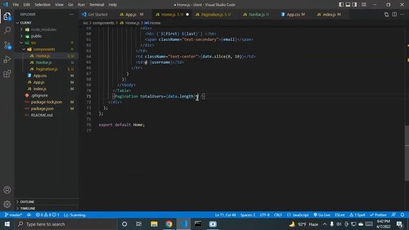Change end of line sequence CRLF

coord(278,215)
